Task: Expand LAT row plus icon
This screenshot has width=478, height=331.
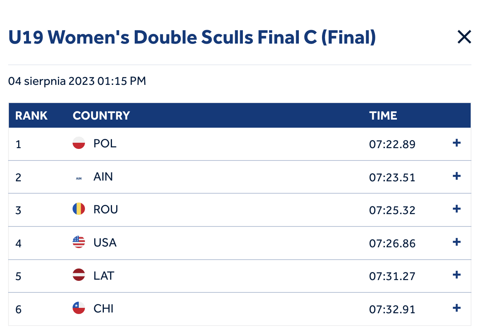Action: (x=457, y=275)
